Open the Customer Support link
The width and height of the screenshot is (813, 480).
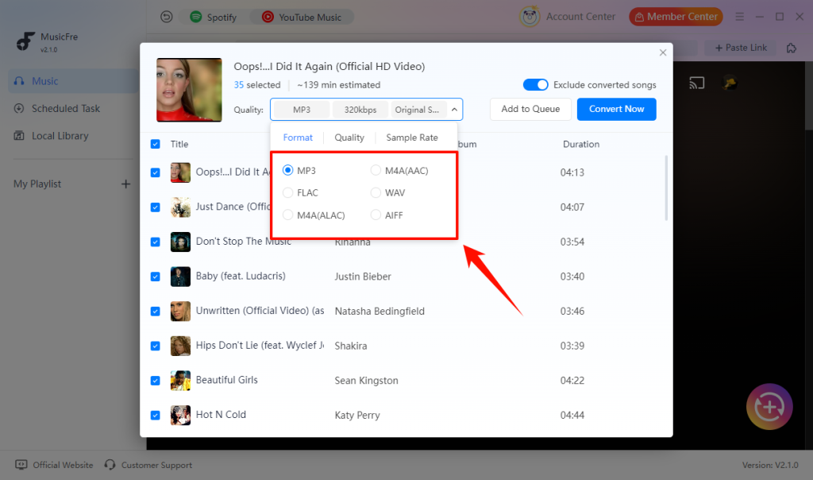148,465
